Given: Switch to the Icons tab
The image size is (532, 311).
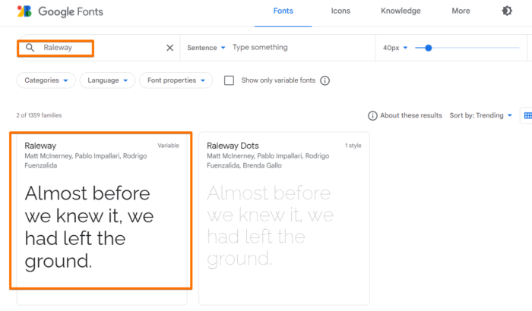Looking at the screenshot, I should [340, 11].
